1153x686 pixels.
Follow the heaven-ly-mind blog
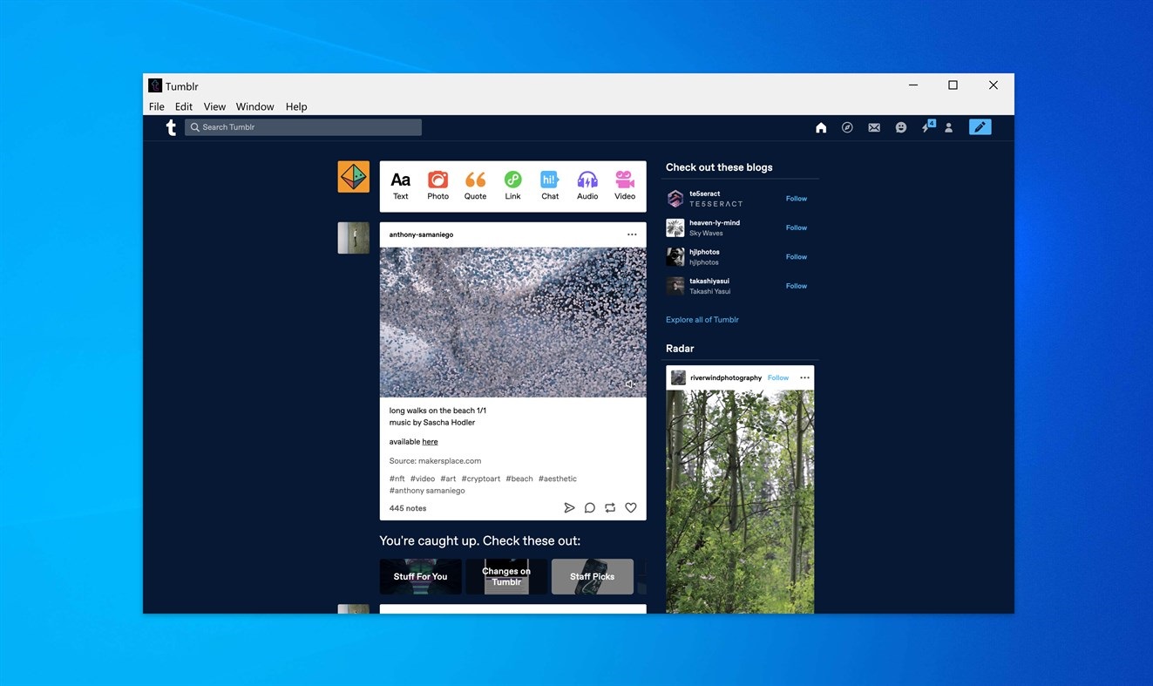[797, 228]
